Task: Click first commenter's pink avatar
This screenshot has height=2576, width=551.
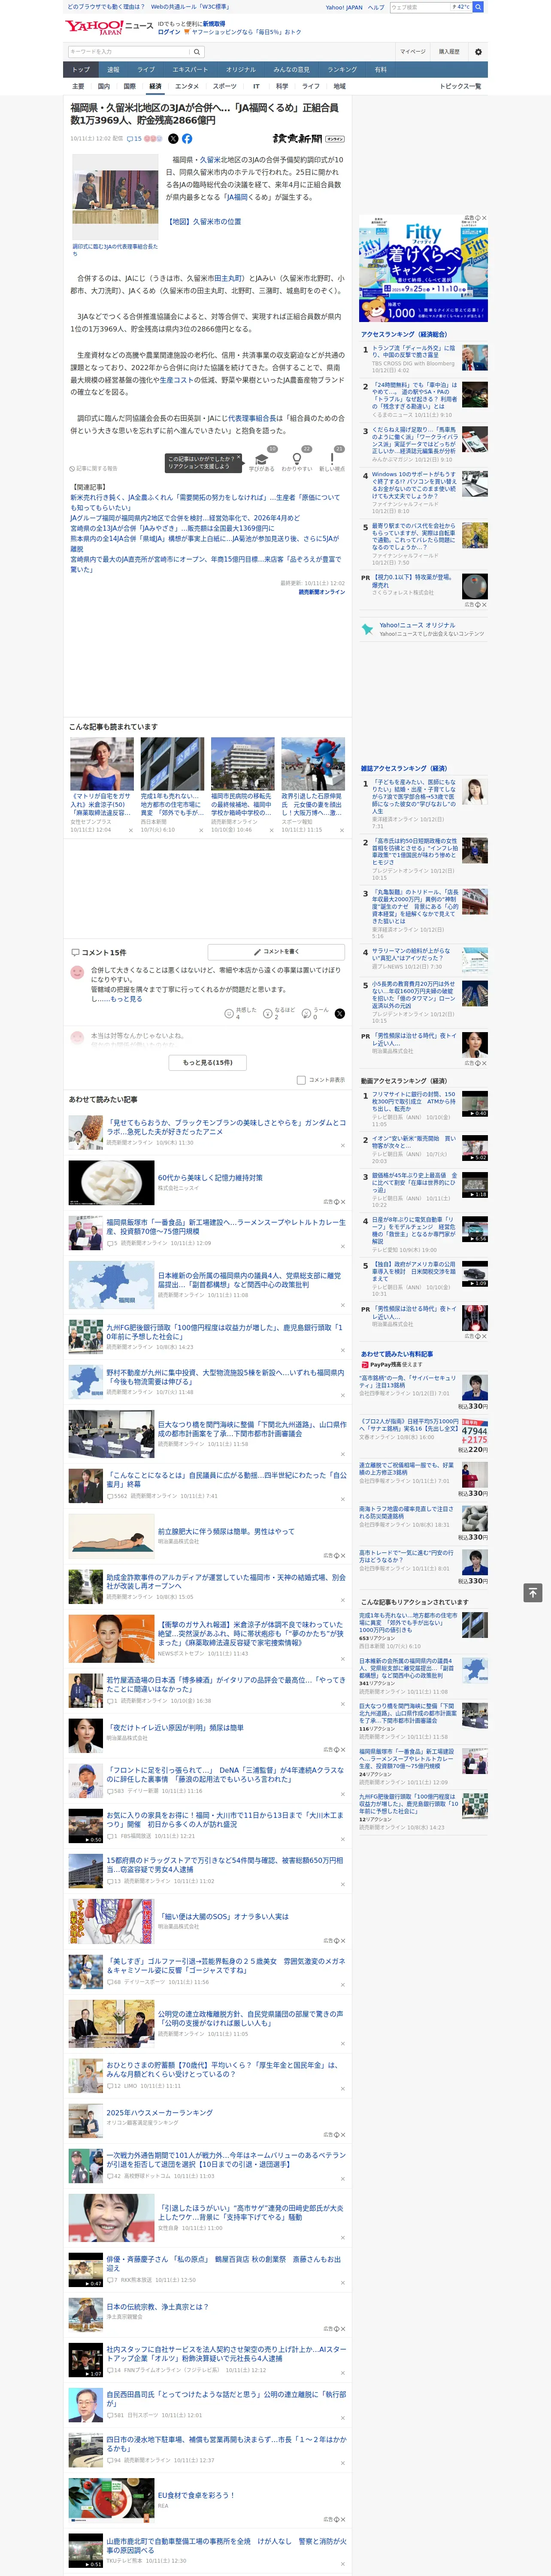Action: click(x=77, y=972)
